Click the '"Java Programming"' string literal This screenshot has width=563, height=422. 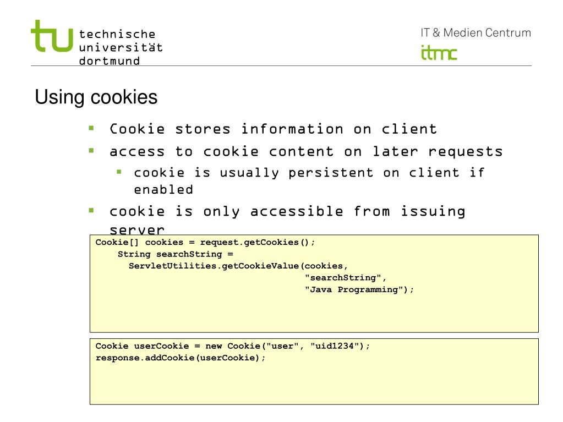coord(354,289)
